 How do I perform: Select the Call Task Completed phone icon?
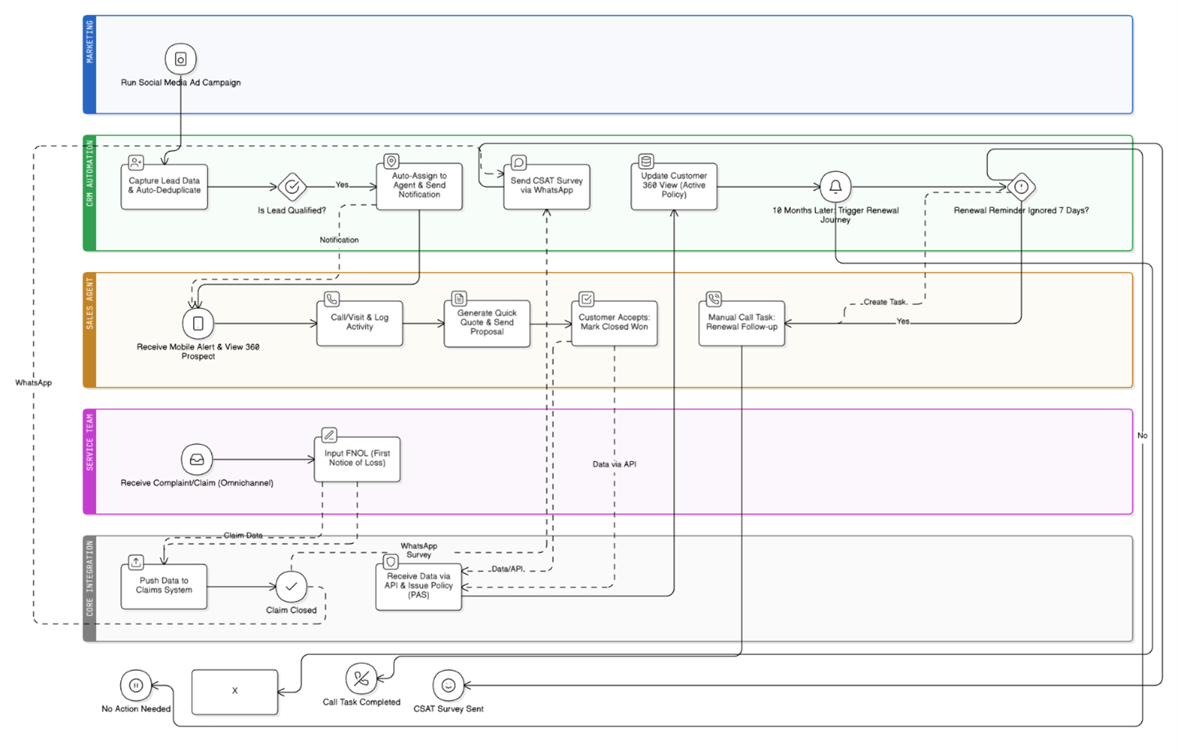(x=361, y=679)
